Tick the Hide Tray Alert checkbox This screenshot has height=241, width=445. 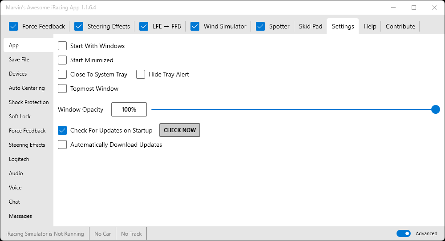tap(141, 74)
